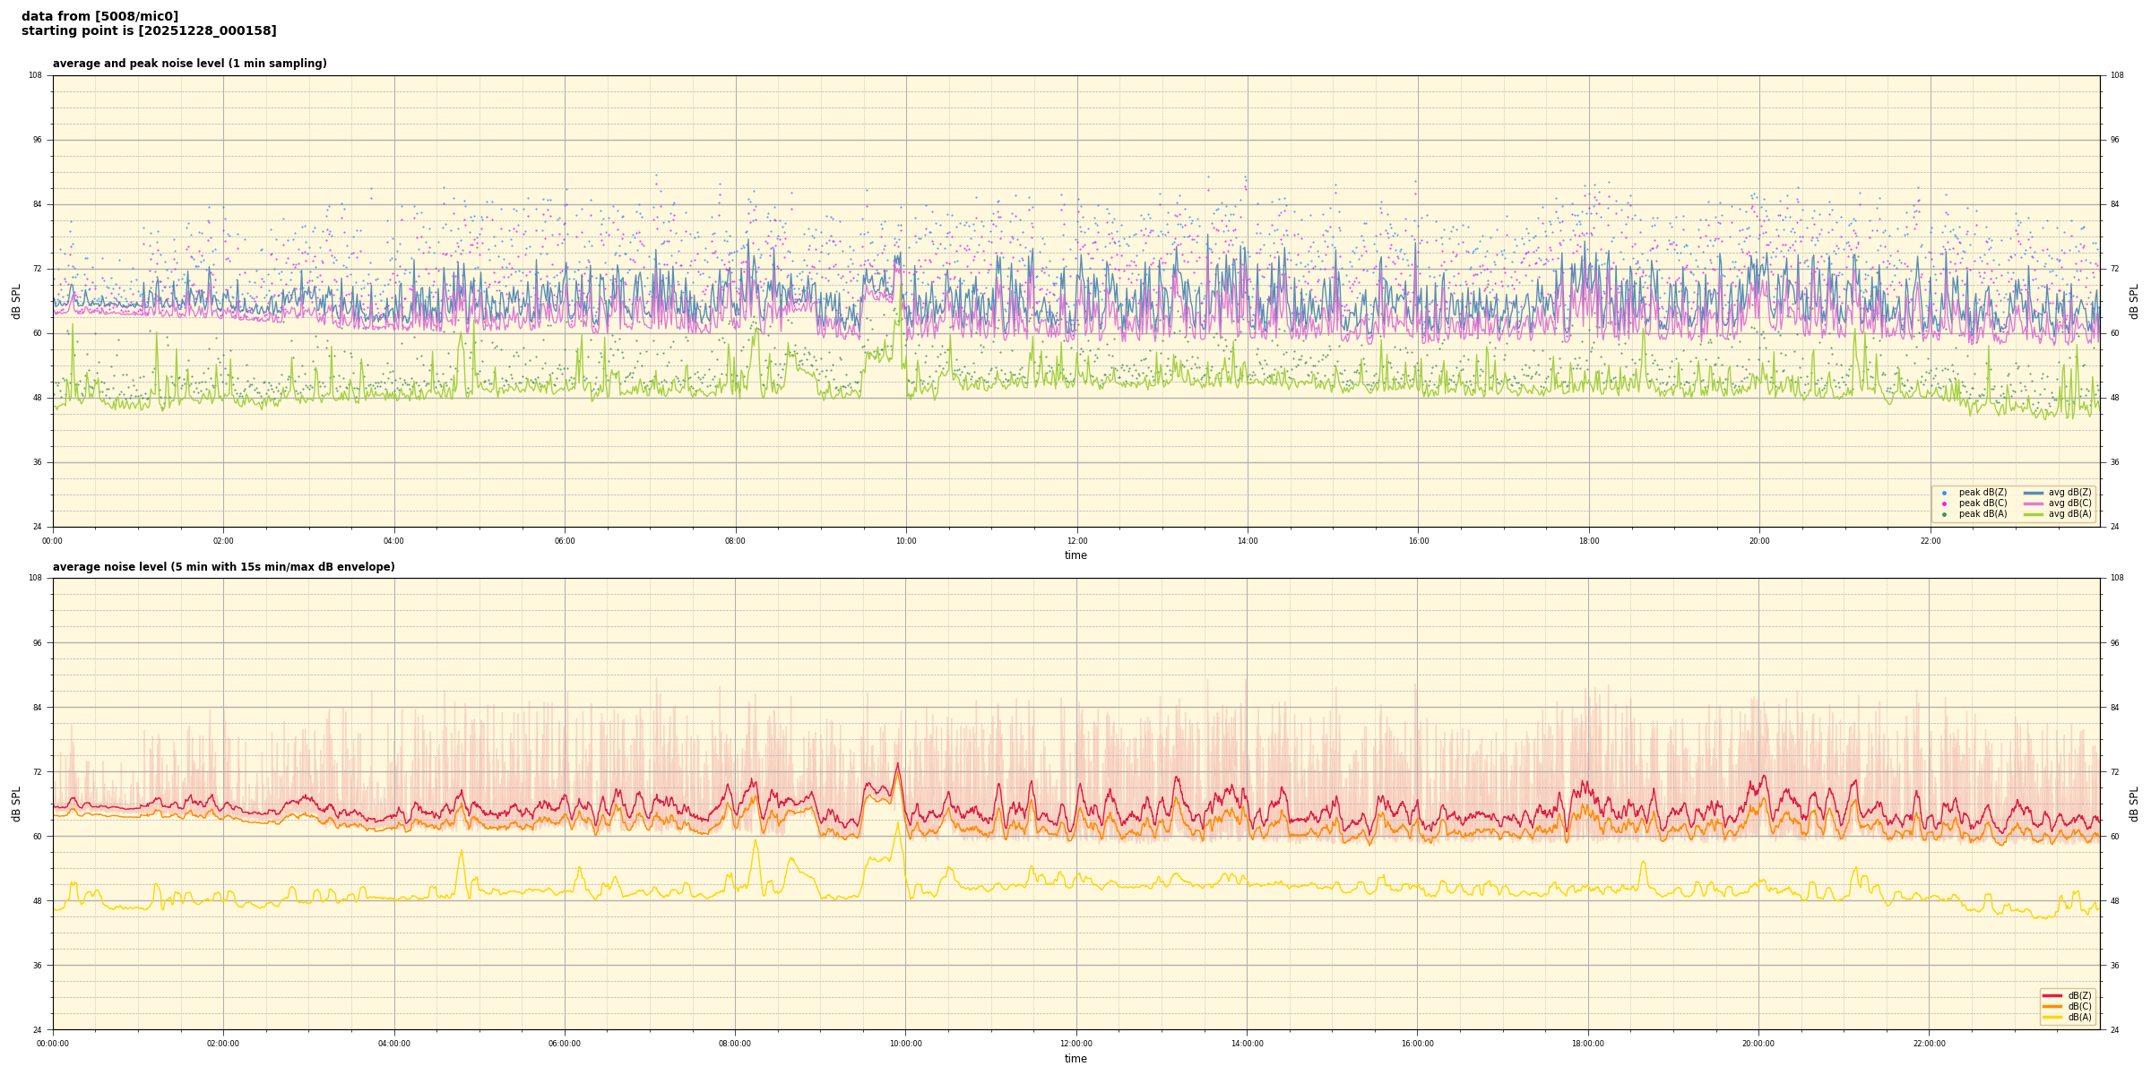
Task: Click left 'dB SPL' label of top chart
Action: click(x=16, y=301)
